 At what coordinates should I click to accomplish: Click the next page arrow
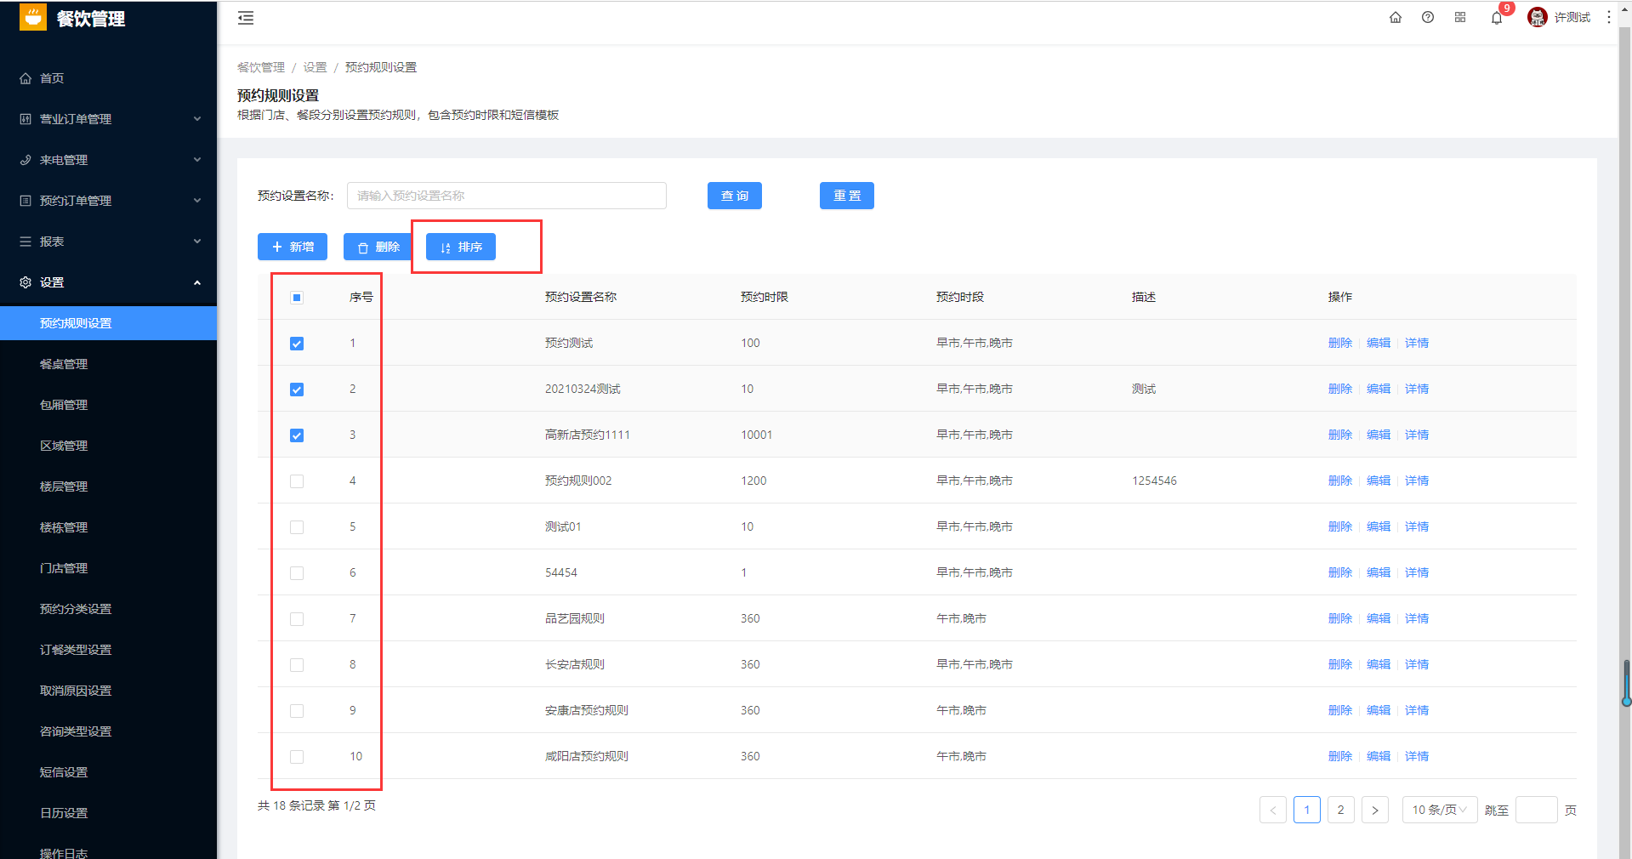pos(1375,810)
